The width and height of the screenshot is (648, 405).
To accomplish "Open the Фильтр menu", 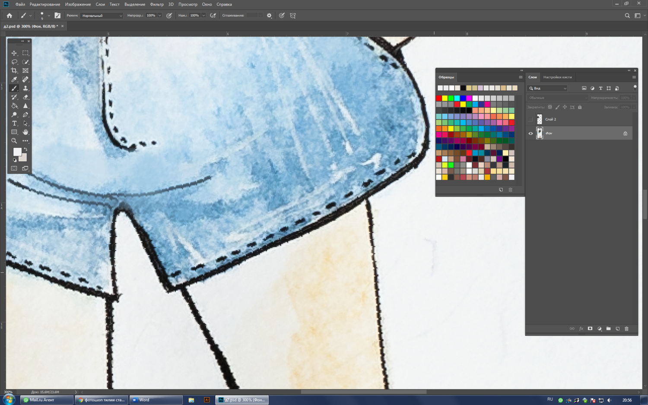I will [157, 4].
